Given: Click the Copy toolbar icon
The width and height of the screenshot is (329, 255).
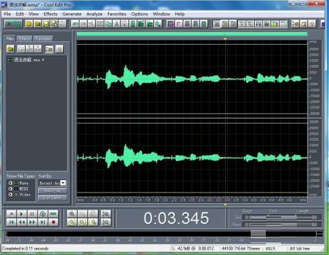Looking at the screenshot, I should (108, 24).
